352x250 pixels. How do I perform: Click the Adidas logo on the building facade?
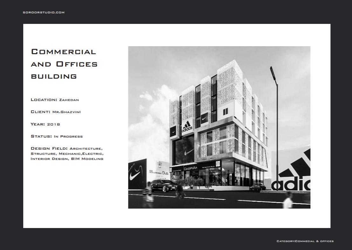pos(187,127)
